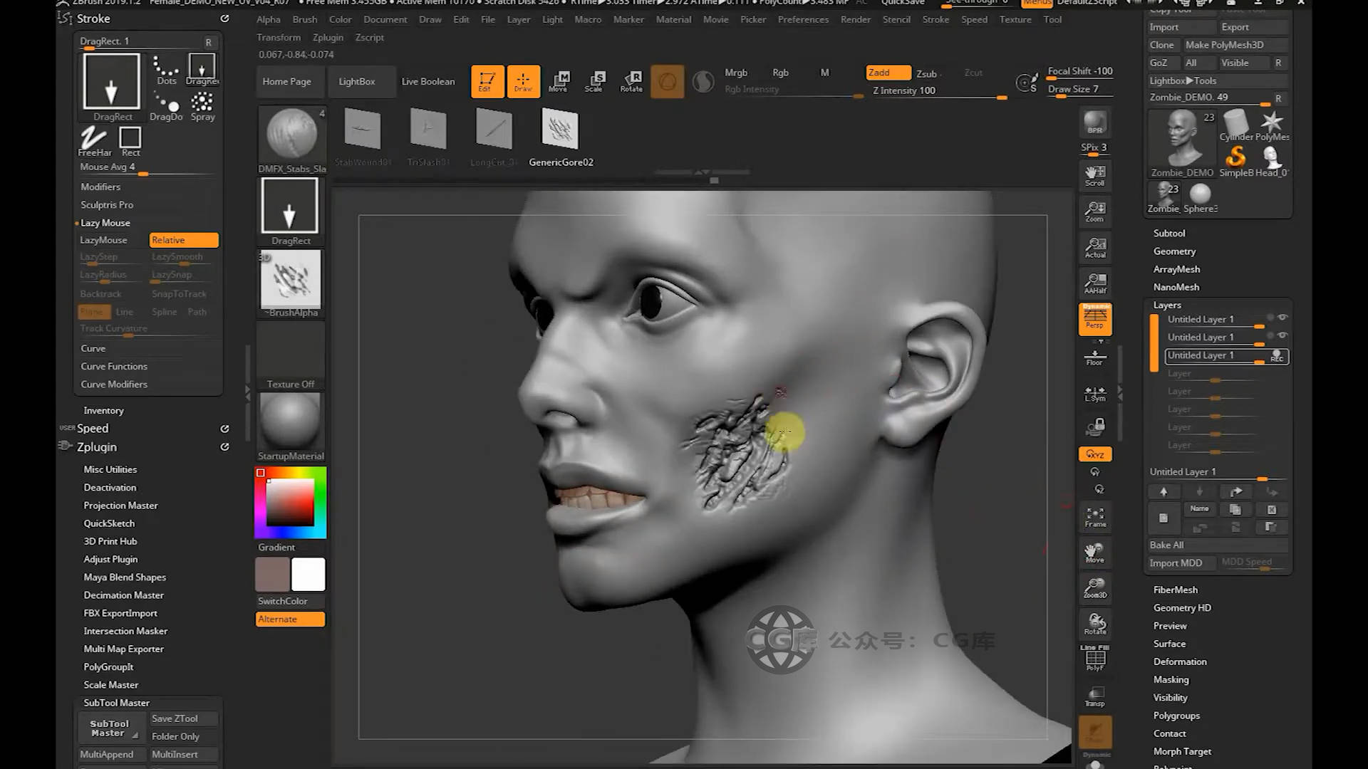Expand the Subtool section

click(1169, 233)
